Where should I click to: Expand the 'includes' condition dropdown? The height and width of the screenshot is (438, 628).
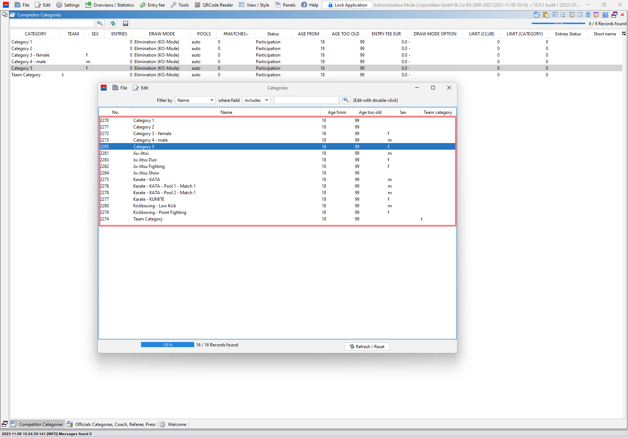(256, 100)
